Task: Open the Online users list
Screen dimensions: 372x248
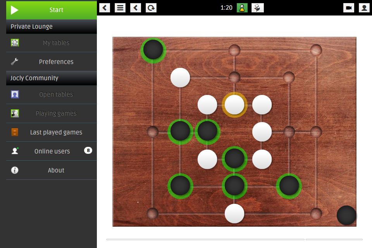Action: coord(52,151)
